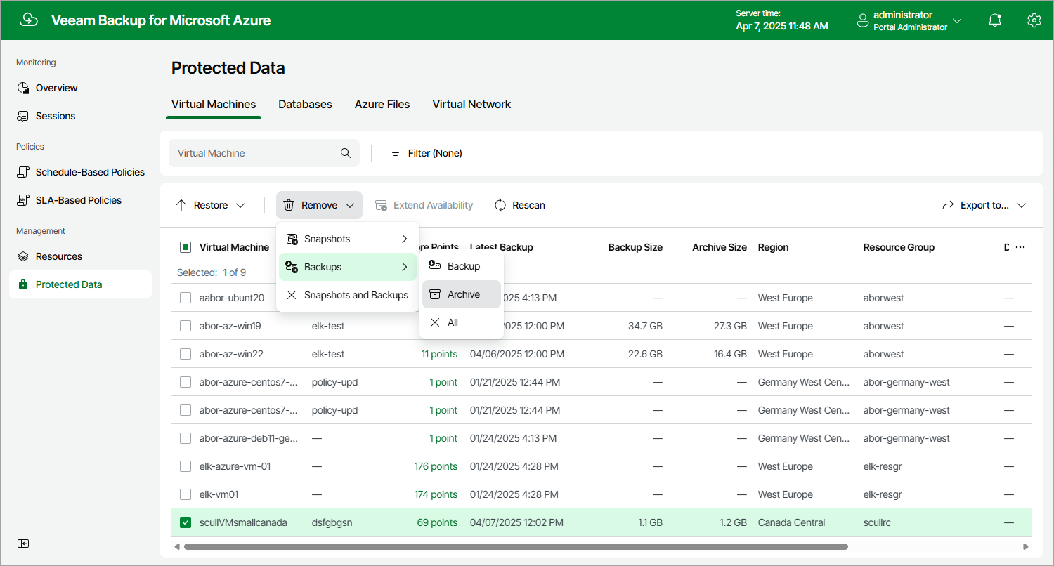Screen dimensions: 1054x566
Task: Click the X icon beside All
Action: pos(435,322)
